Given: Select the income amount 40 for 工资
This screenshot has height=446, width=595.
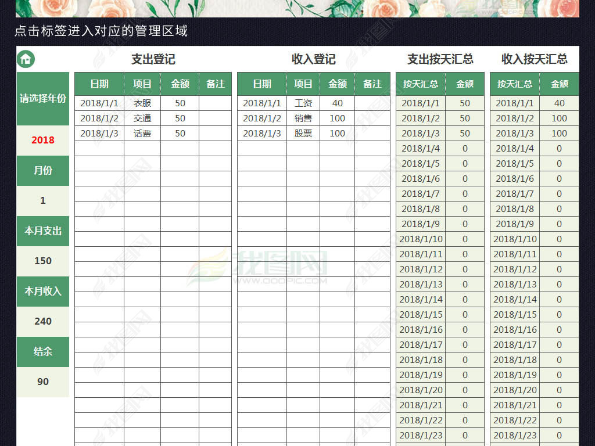Looking at the screenshot, I should (x=337, y=103).
